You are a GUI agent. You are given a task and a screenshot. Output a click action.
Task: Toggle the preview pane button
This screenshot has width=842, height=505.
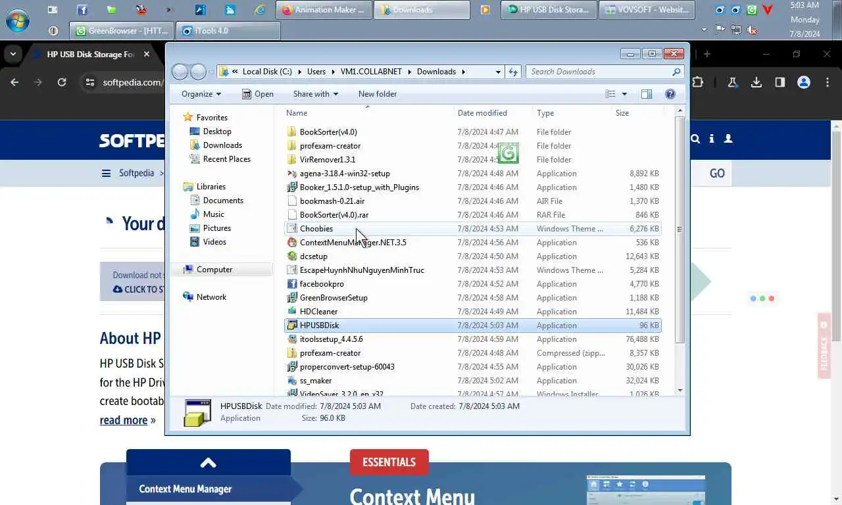[647, 94]
